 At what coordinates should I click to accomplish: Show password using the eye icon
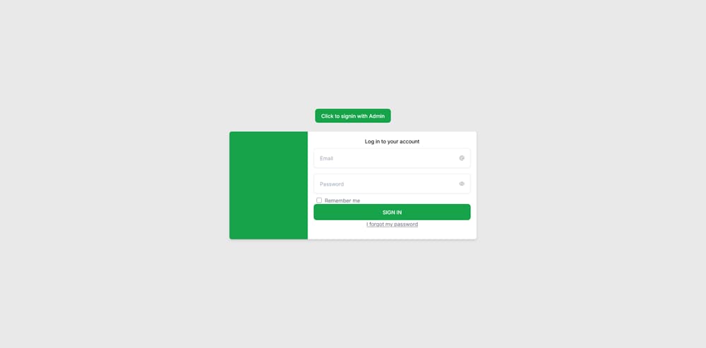pyautogui.click(x=462, y=184)
